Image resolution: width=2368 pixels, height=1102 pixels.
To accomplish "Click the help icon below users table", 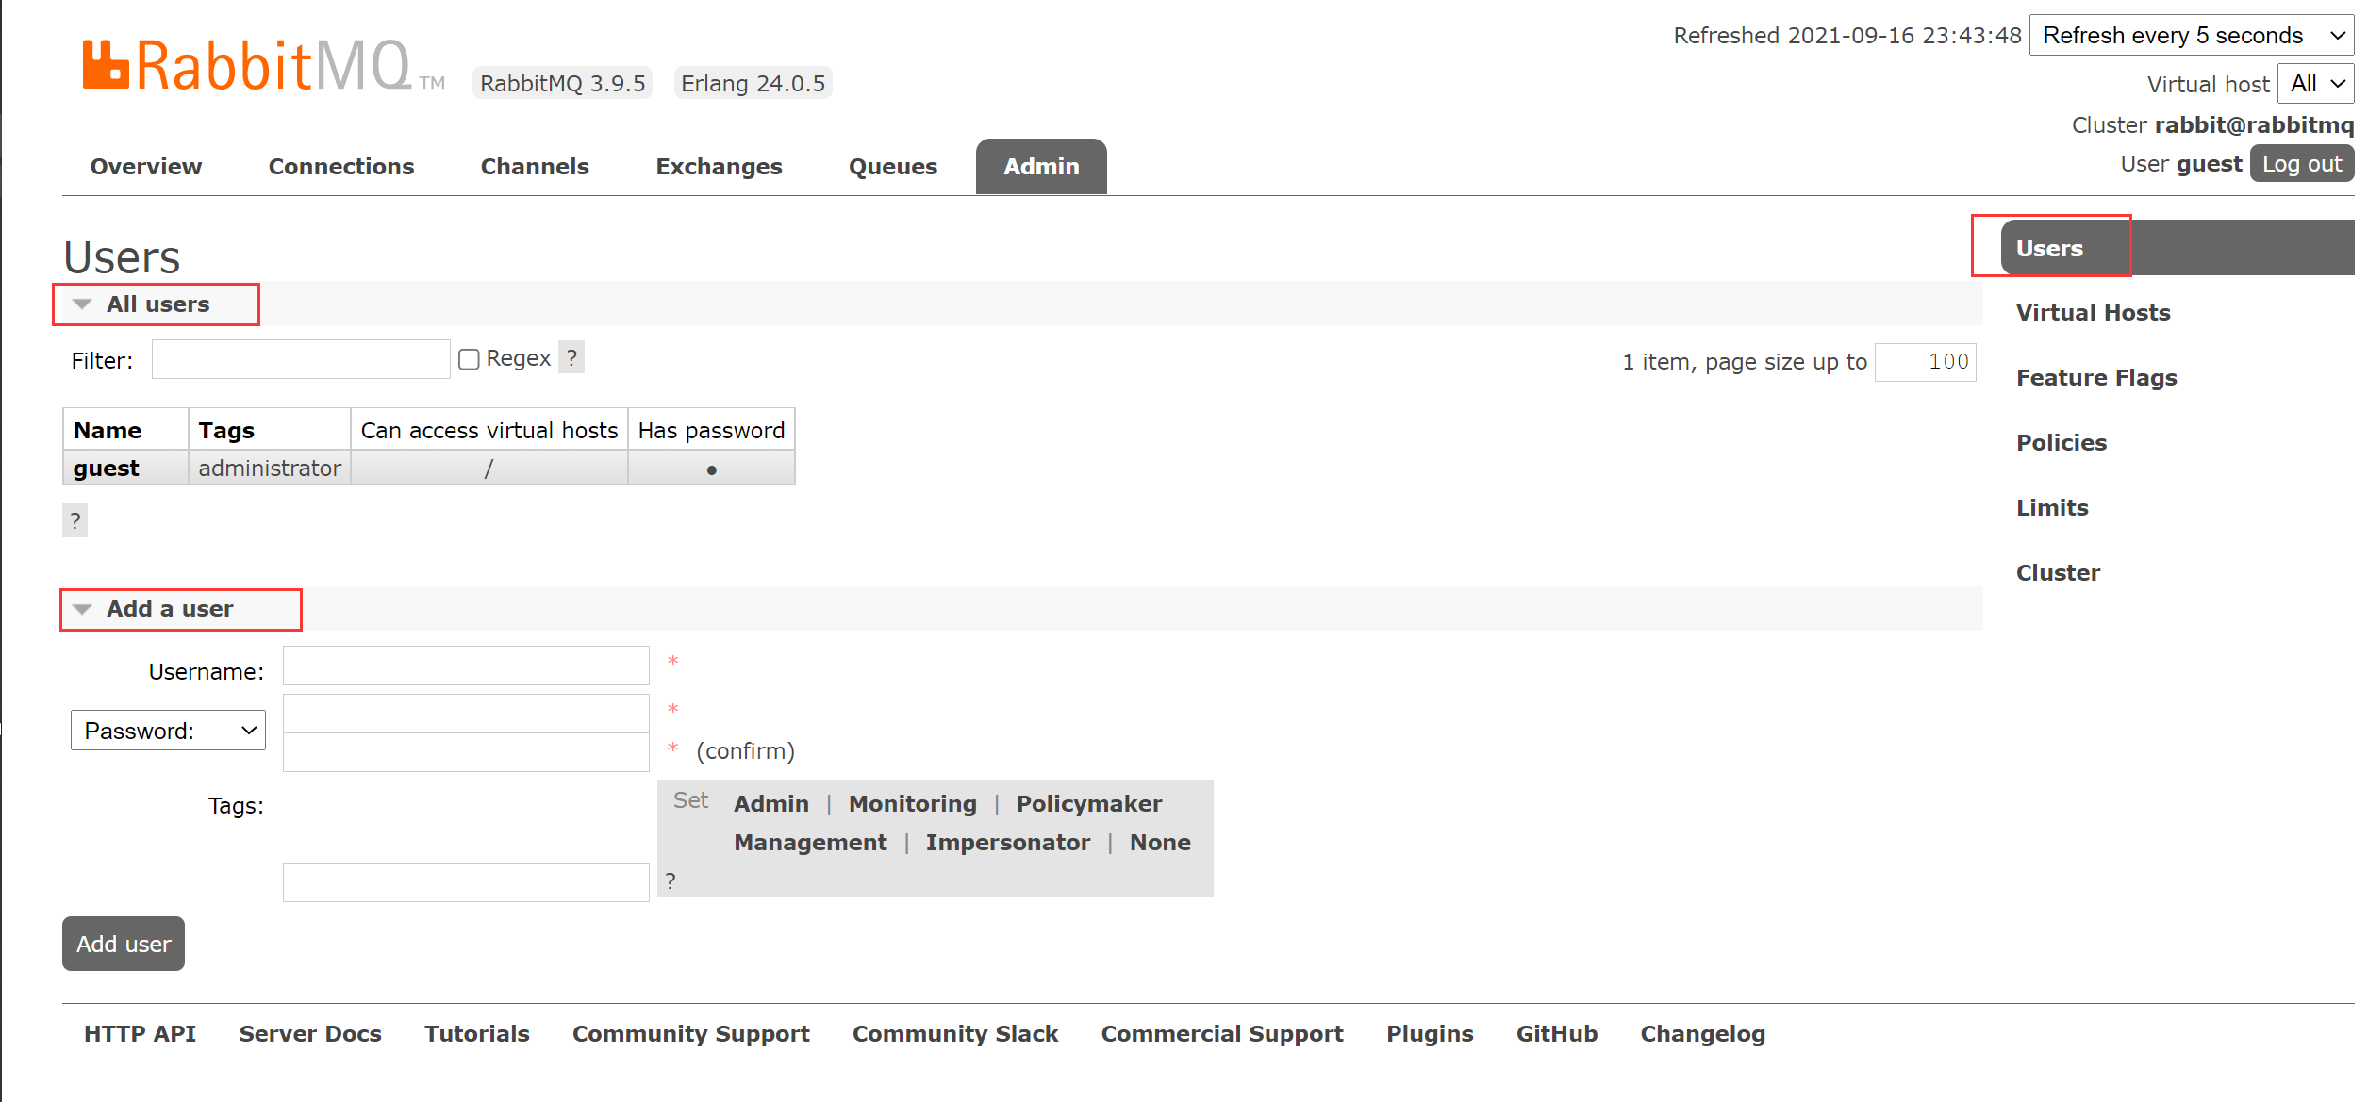I will [x=75, y=520].
